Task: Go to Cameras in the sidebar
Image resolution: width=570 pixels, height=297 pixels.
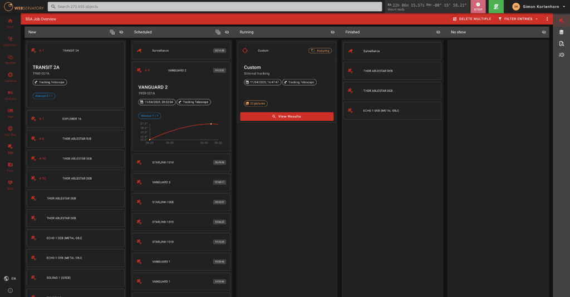Action: click(10, 76)
